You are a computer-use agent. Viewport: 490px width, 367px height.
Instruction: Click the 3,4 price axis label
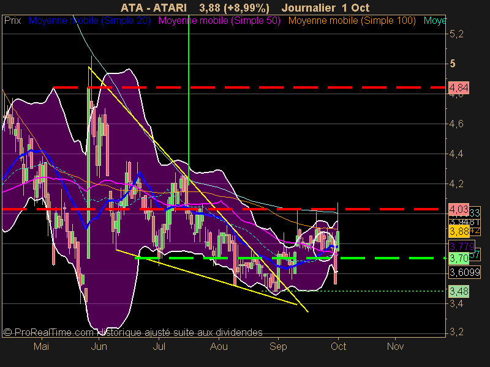click(x=456, y=303)
